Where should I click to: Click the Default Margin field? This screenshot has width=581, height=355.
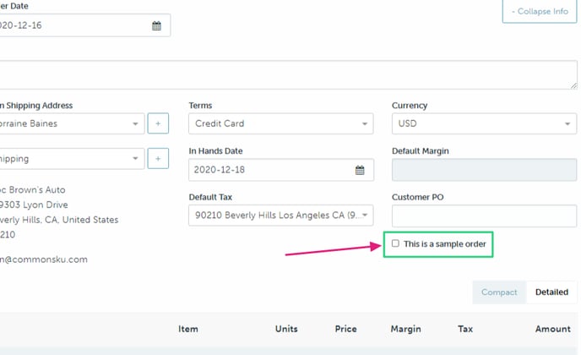(x=483, y=170)
